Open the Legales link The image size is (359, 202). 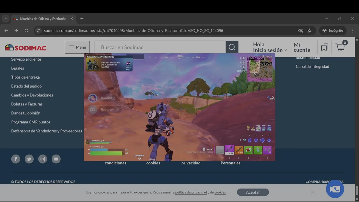[x=17, y=68]
